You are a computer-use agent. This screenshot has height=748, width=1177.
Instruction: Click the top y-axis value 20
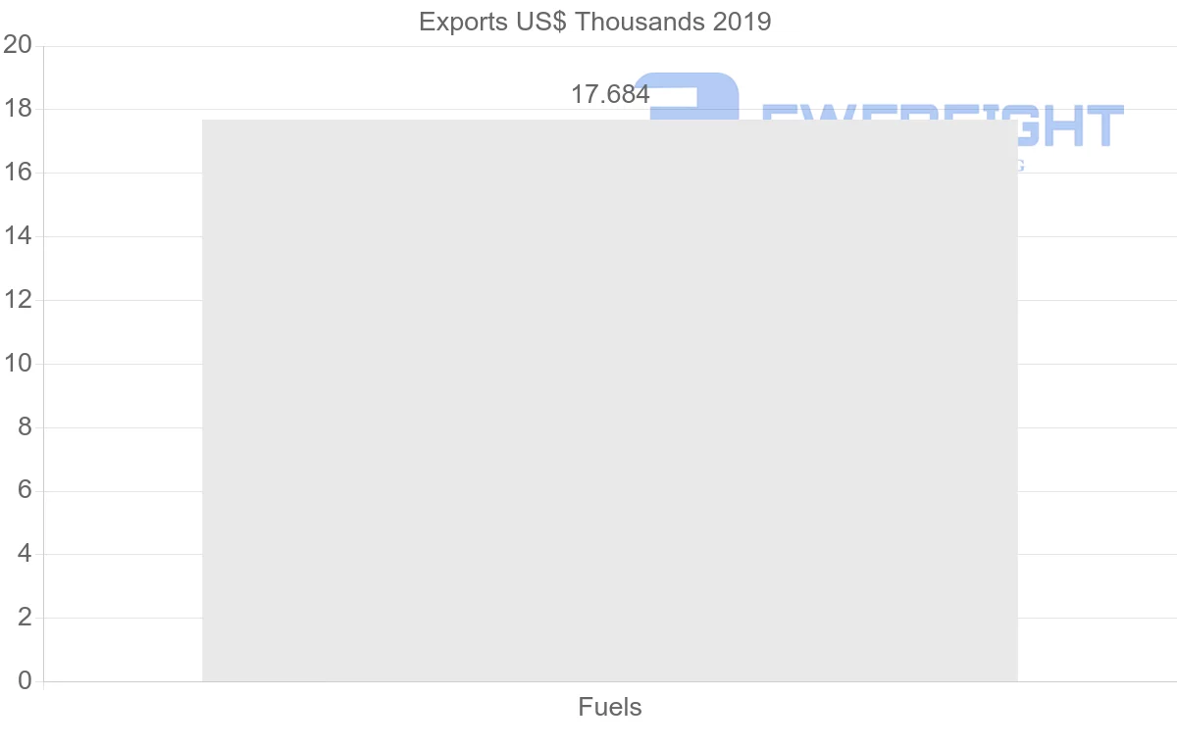19,45
